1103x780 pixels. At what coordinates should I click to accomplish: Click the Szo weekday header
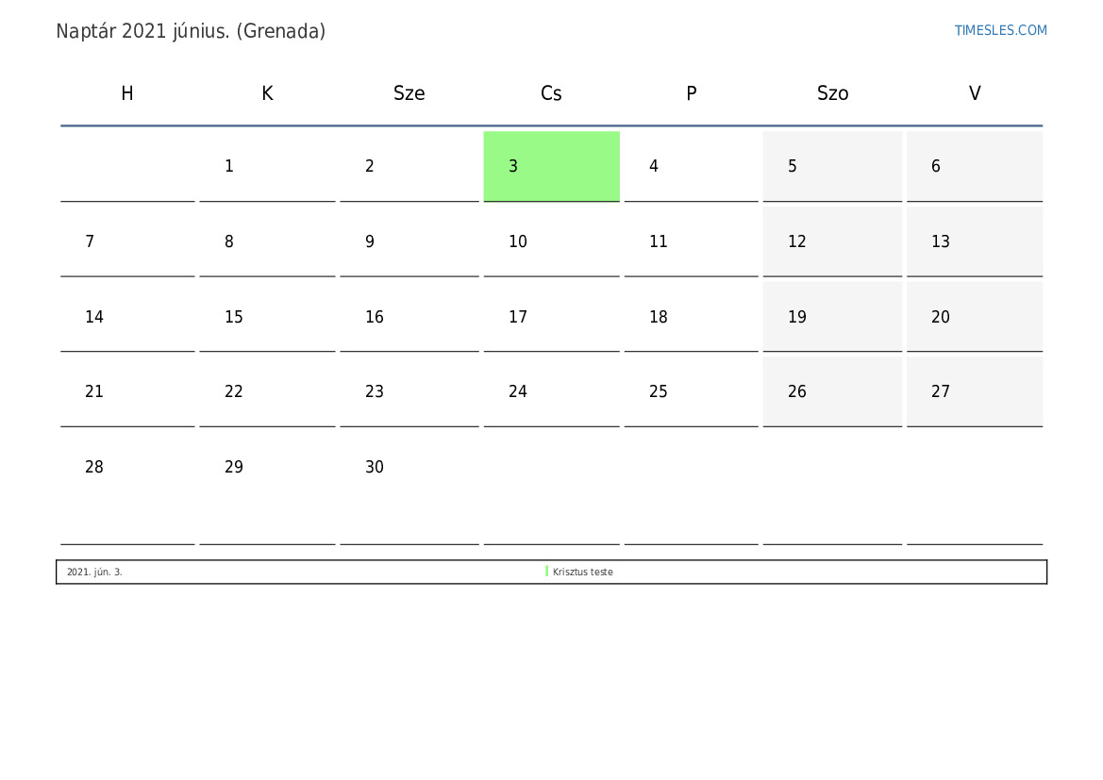pos(832,92)
